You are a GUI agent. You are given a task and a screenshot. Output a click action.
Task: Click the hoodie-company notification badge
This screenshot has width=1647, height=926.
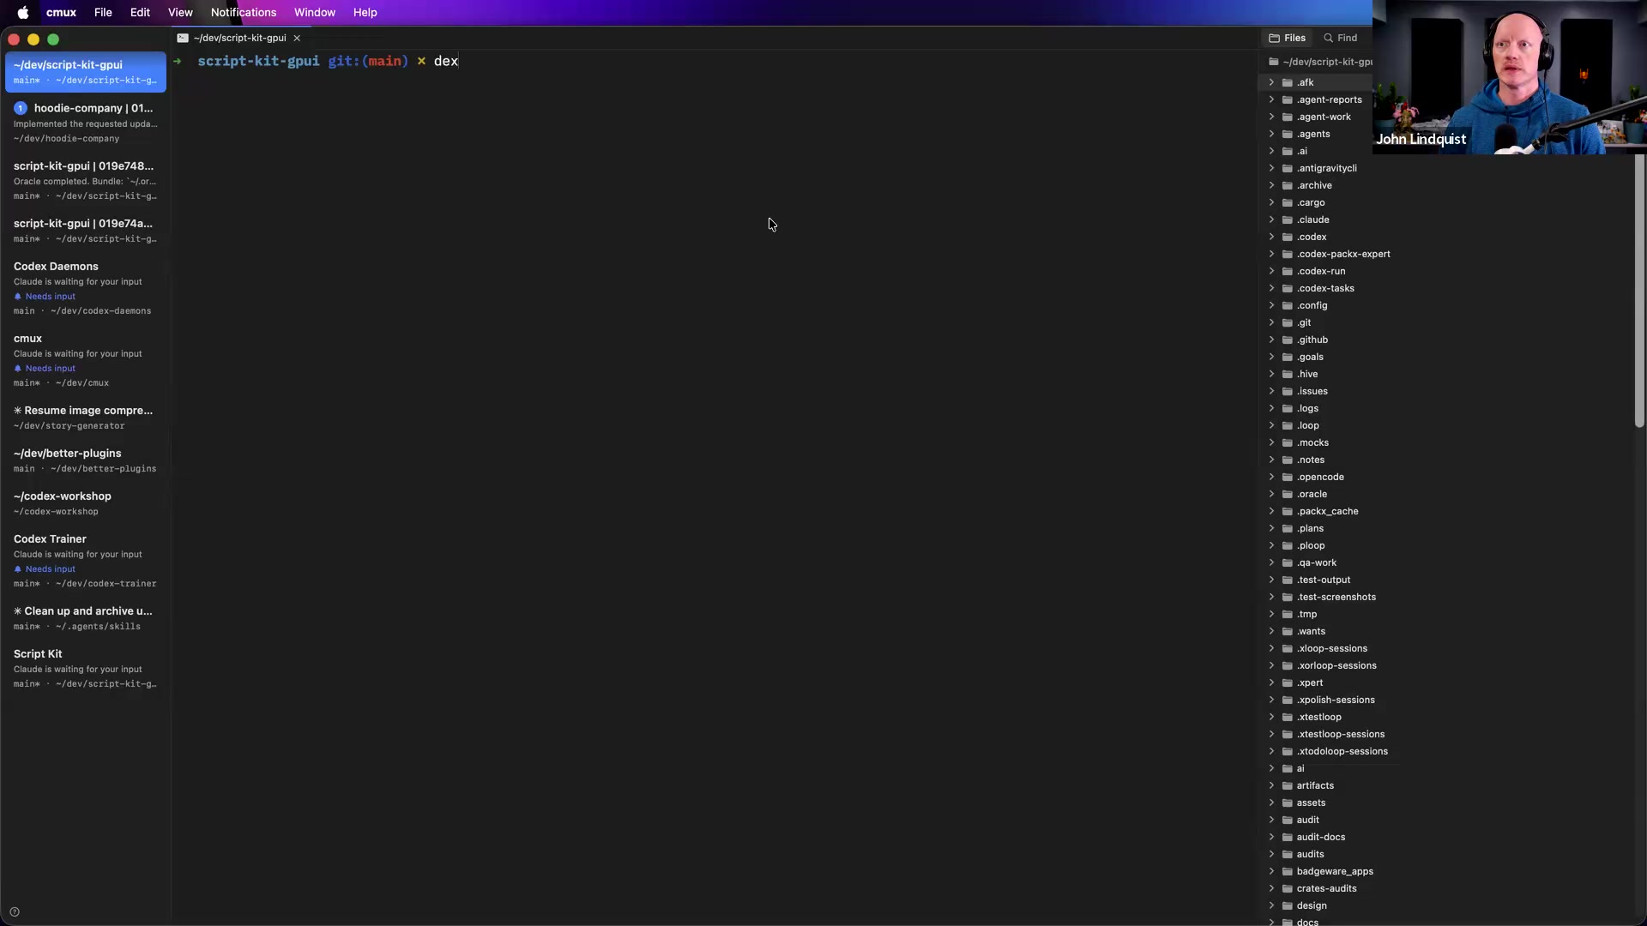(x=21, y=108)
